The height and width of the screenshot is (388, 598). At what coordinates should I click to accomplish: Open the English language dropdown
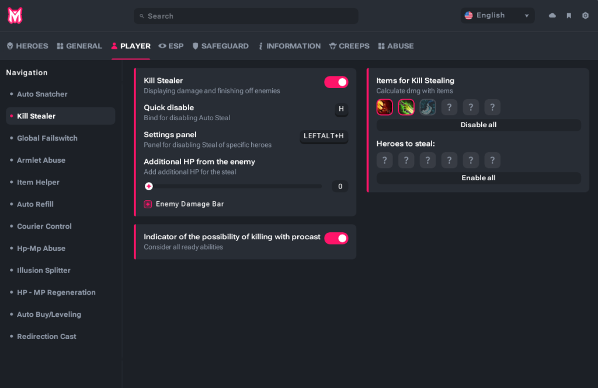click(497, 16)
